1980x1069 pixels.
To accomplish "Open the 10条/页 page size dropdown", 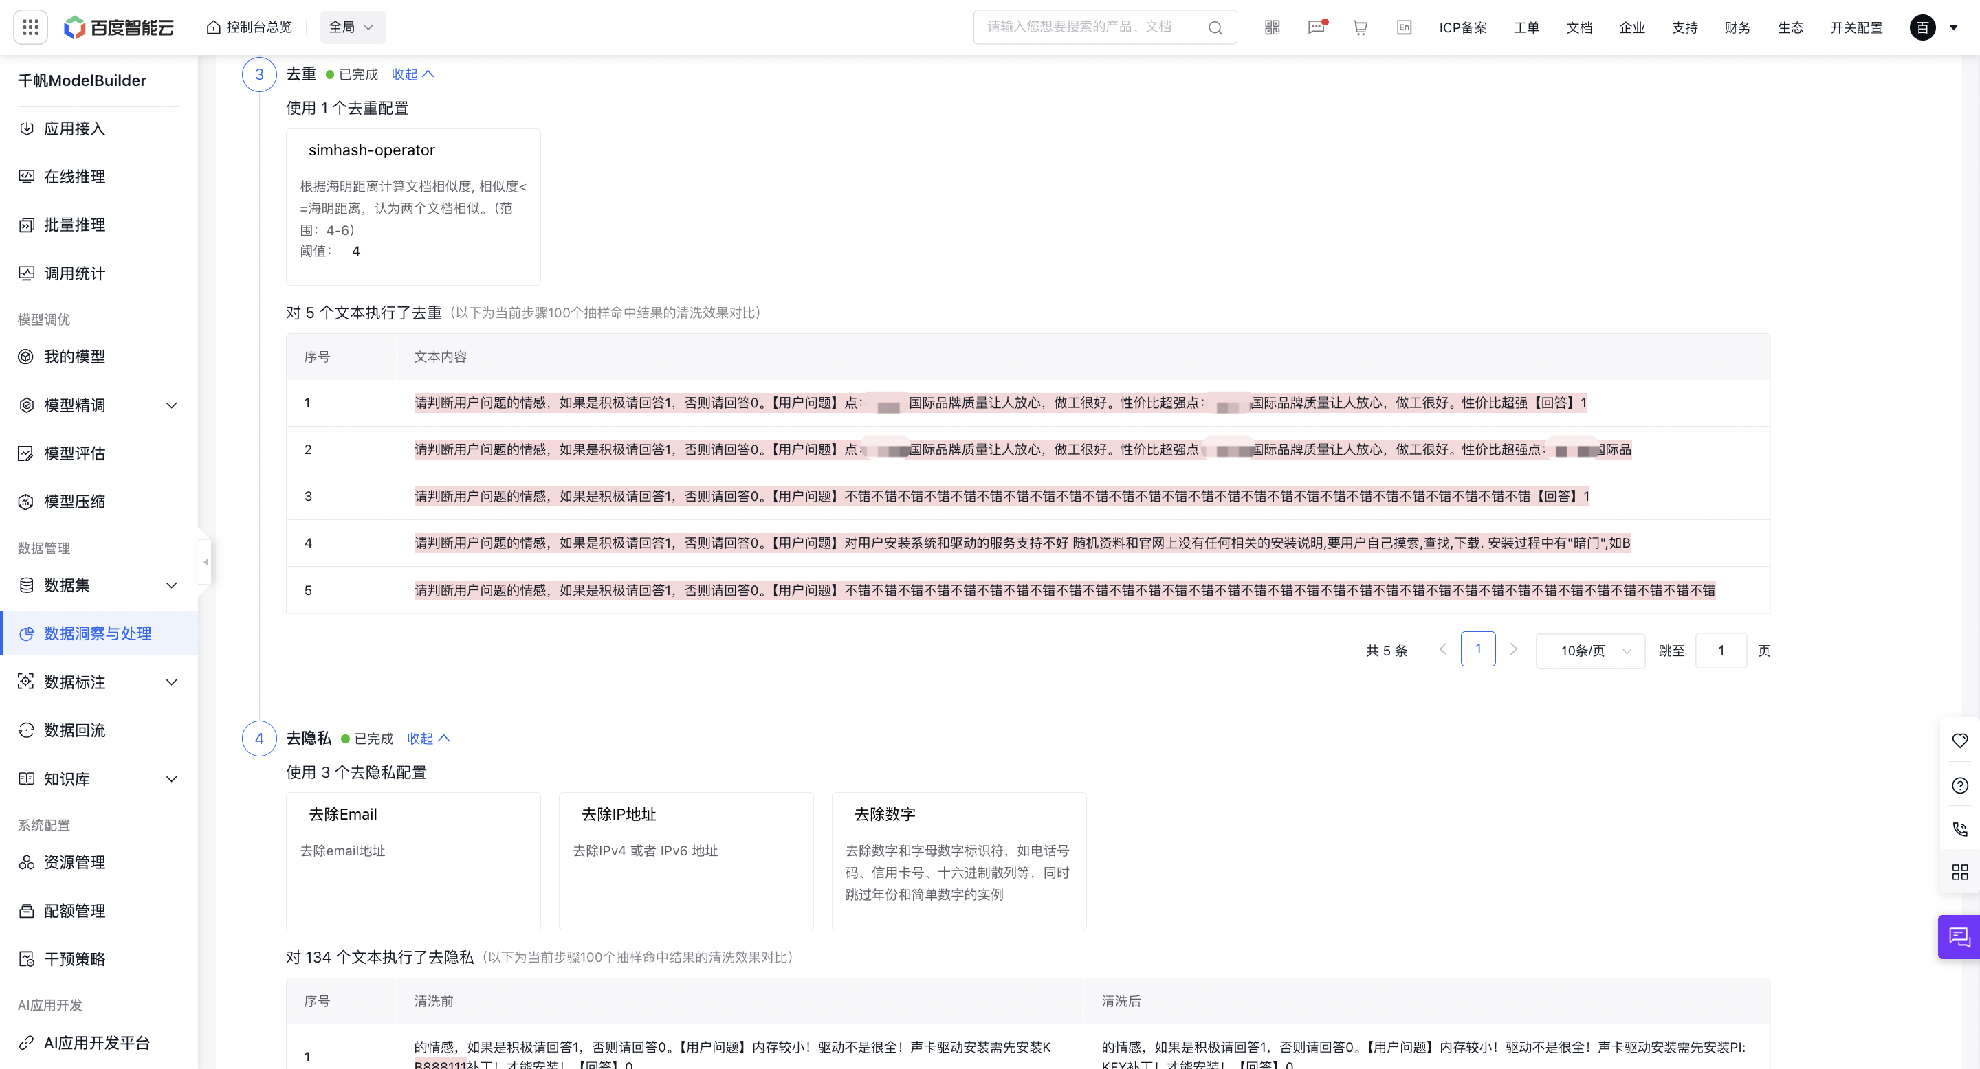I will tap(1590, 651).
